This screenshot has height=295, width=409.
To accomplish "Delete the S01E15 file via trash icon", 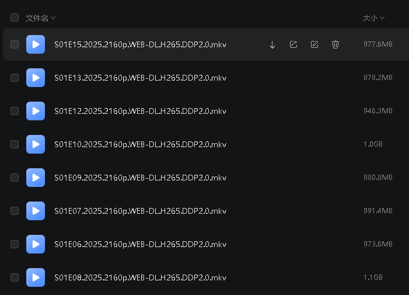I will tap(335, 44).
